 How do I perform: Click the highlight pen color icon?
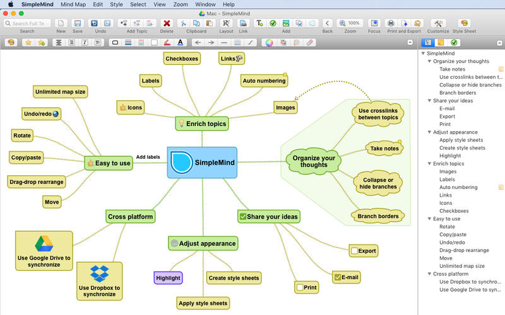click(167, 42)
